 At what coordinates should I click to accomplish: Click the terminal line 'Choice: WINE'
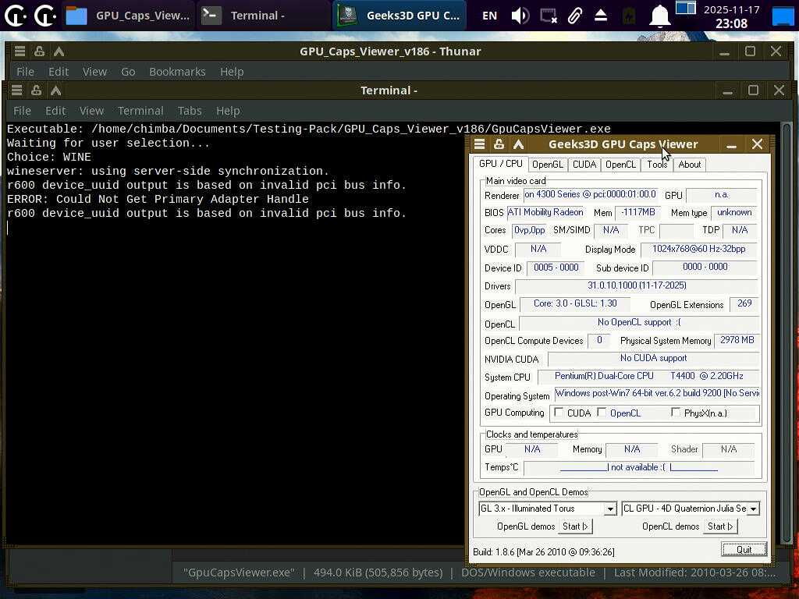pyautogui.click(x=49, y=157)
